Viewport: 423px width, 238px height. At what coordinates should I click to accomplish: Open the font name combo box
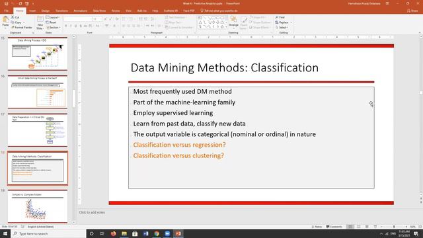pos(78,19)
